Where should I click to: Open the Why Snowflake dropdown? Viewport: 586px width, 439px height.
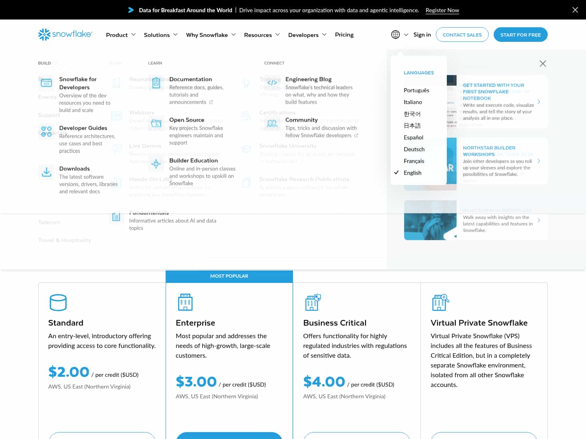click(211, 35)
